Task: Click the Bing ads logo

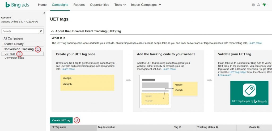Action: pos(17,5)
